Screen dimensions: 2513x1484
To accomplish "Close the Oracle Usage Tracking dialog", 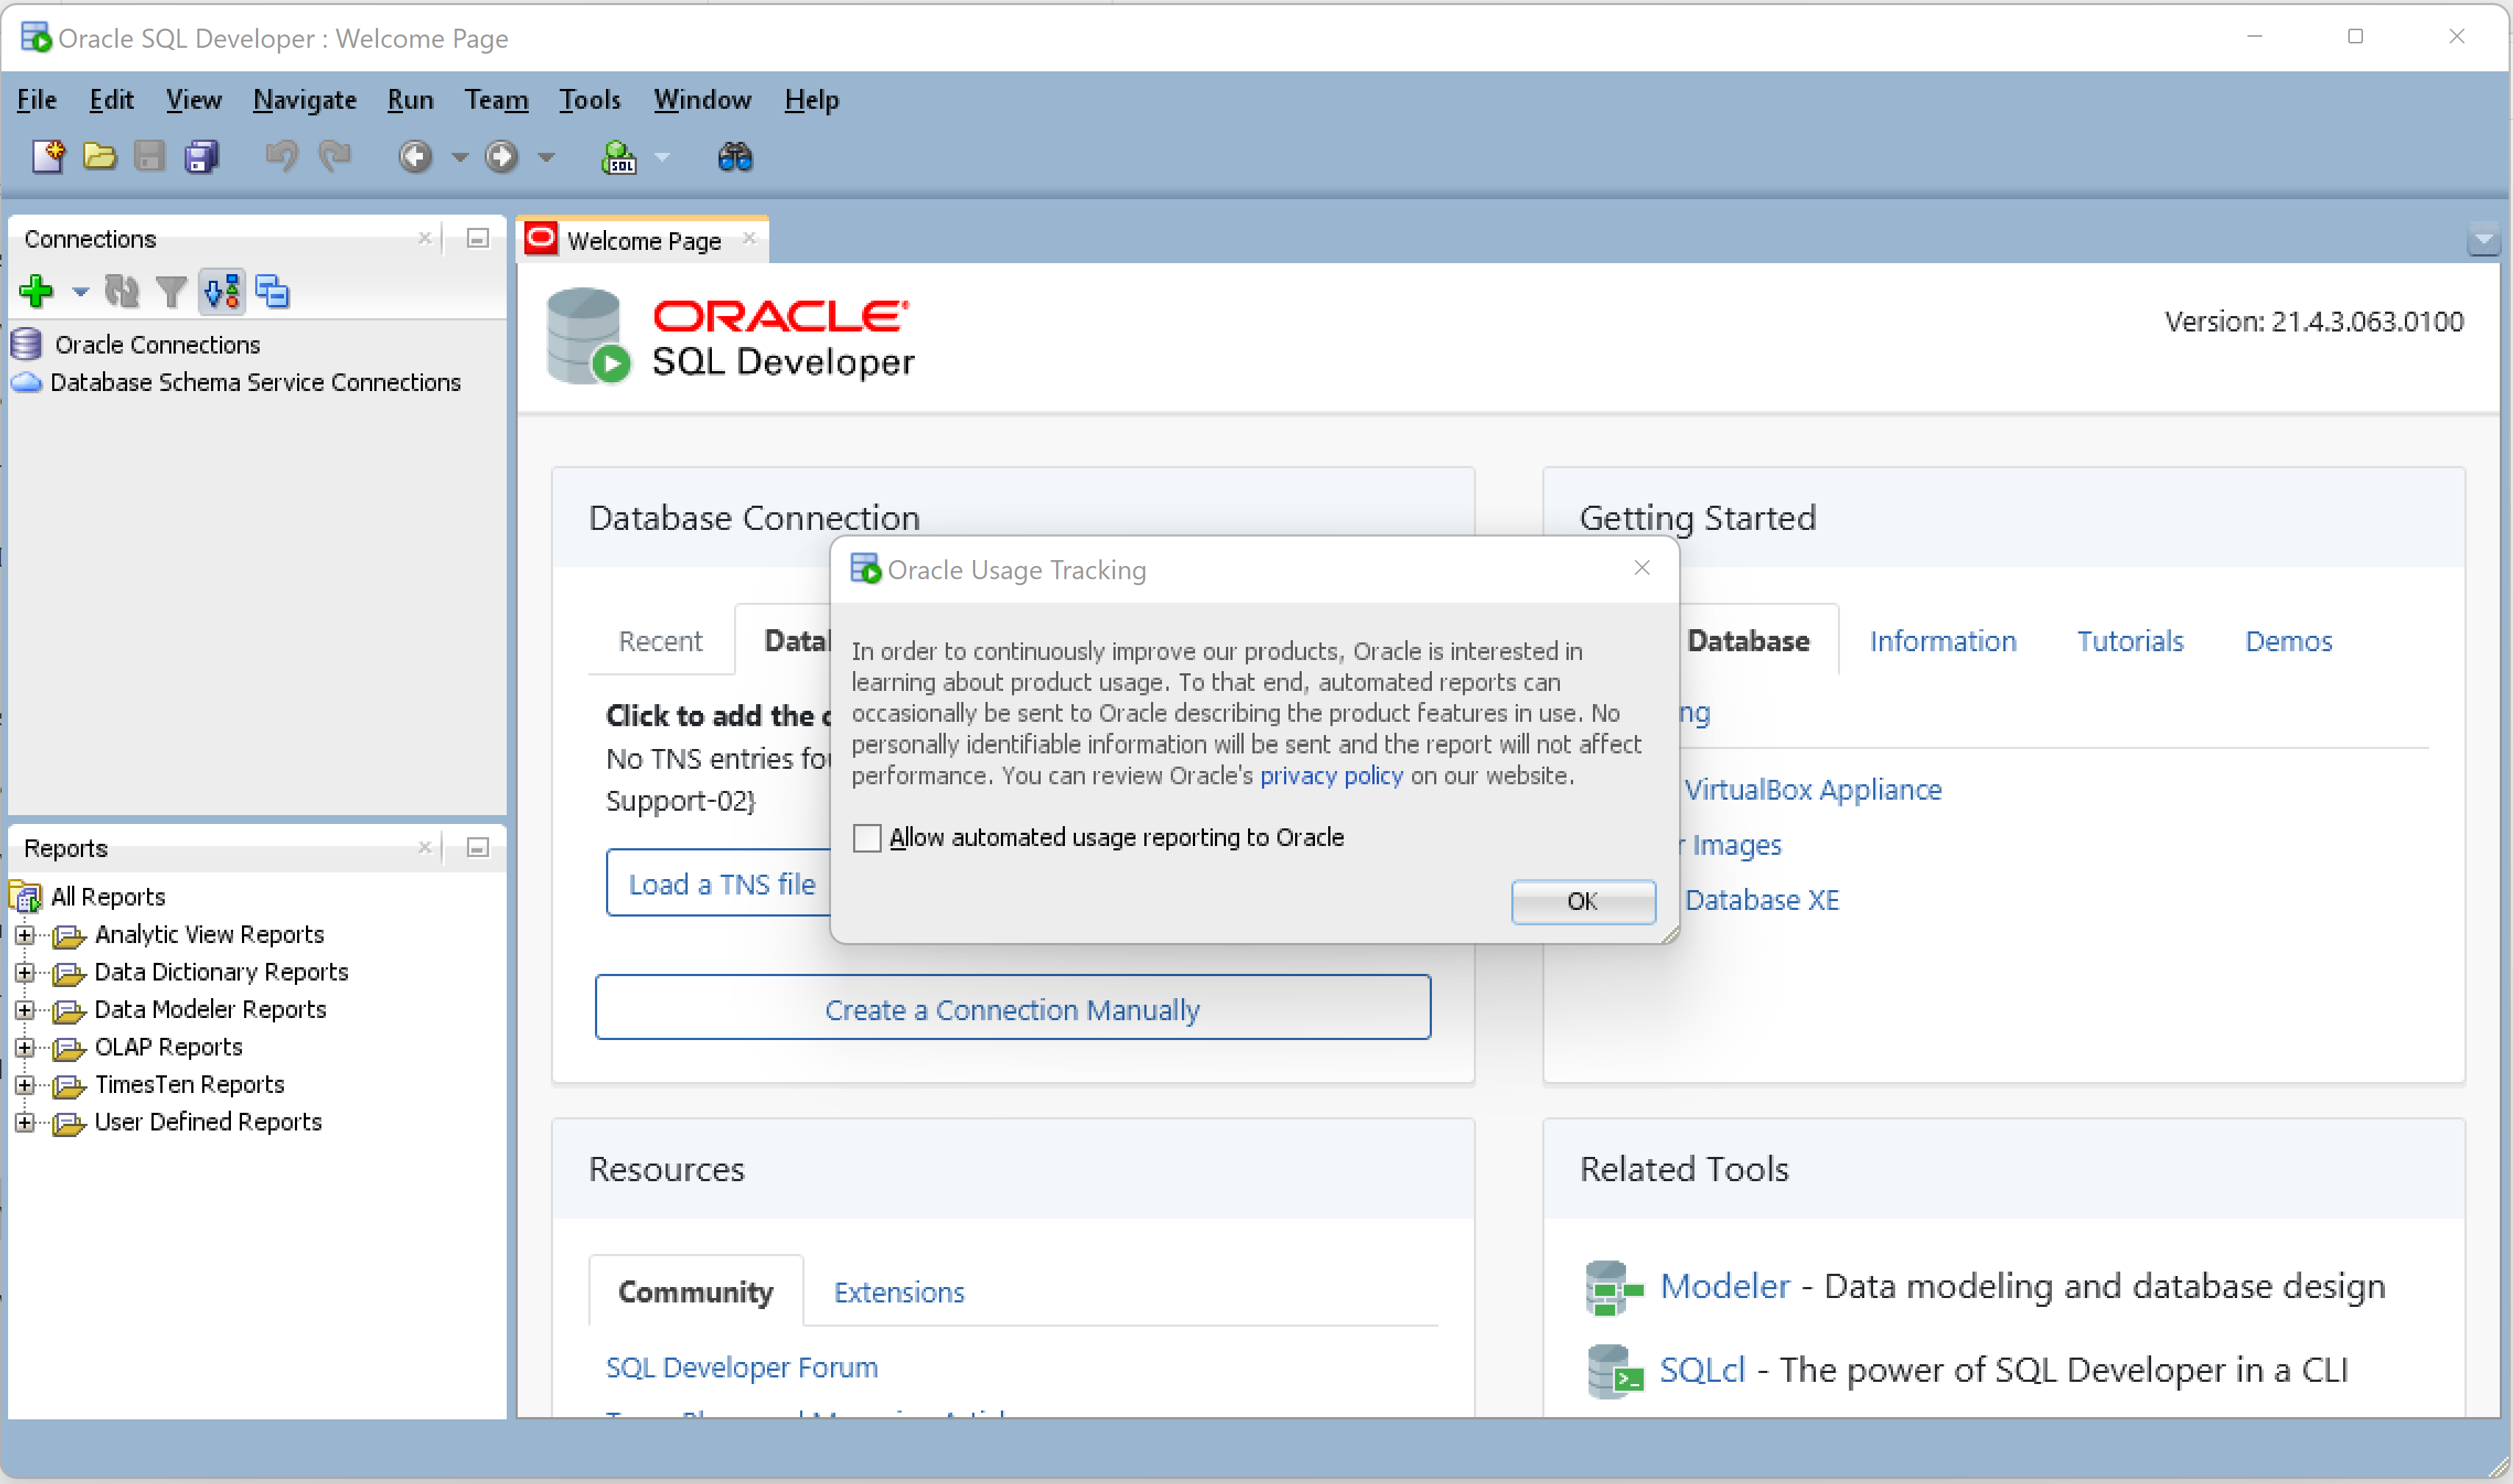I will click(1642, 568).
